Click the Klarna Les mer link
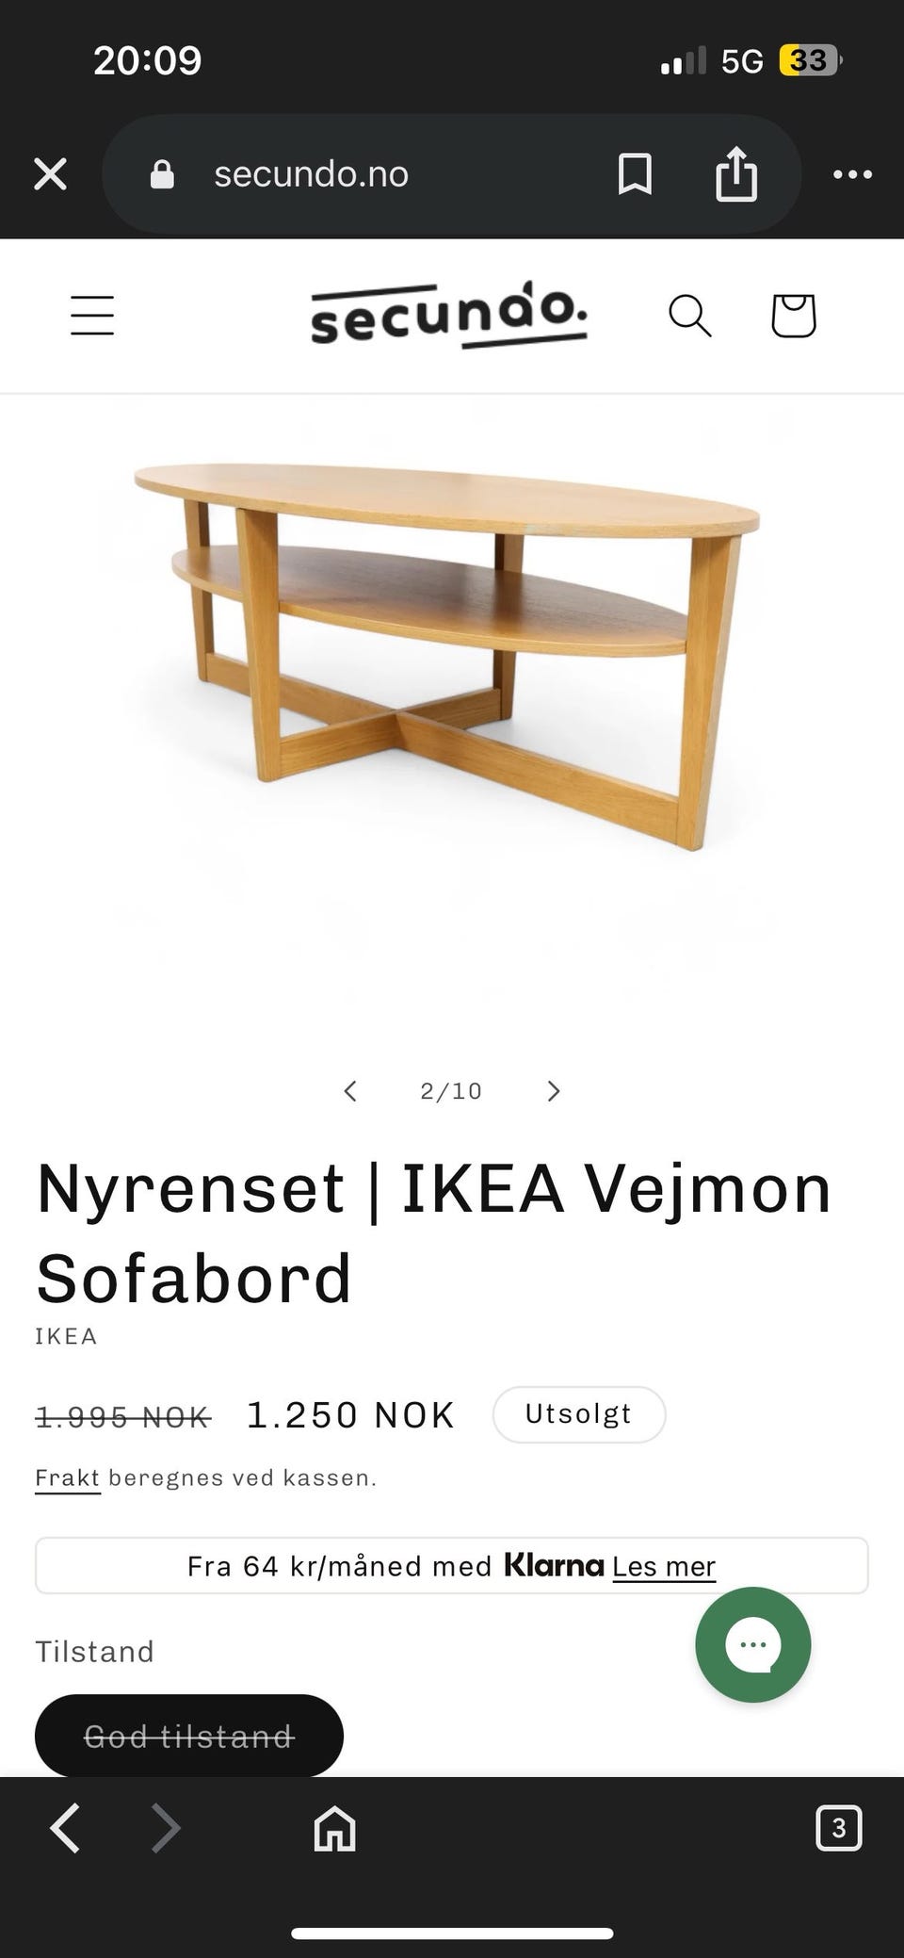This screenshot has width=904, height=1958. tap(664, 1566)
